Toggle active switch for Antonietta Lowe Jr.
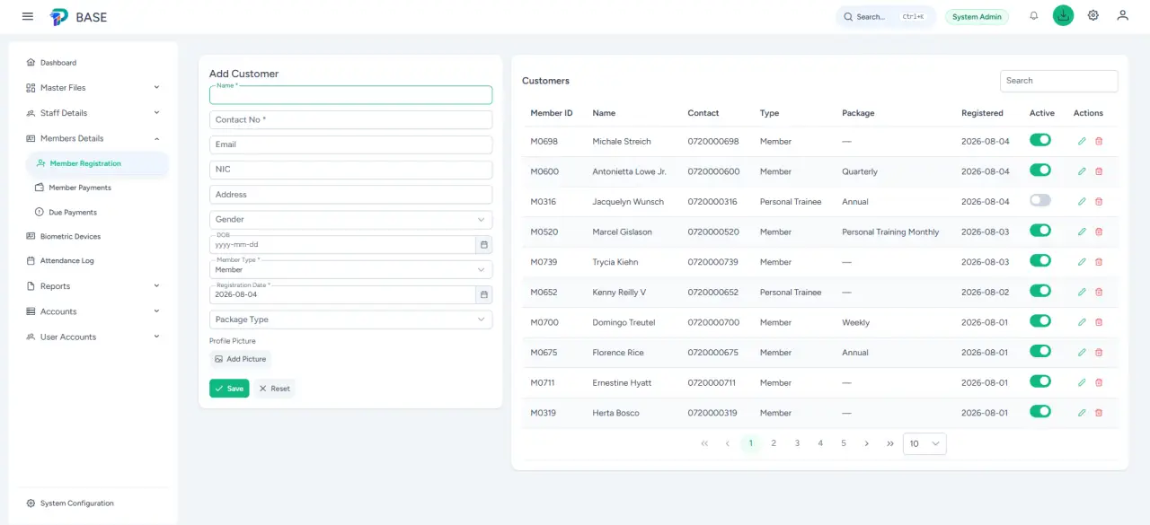The width and height of the screenshot is (1150, 525). point(1040,170)
